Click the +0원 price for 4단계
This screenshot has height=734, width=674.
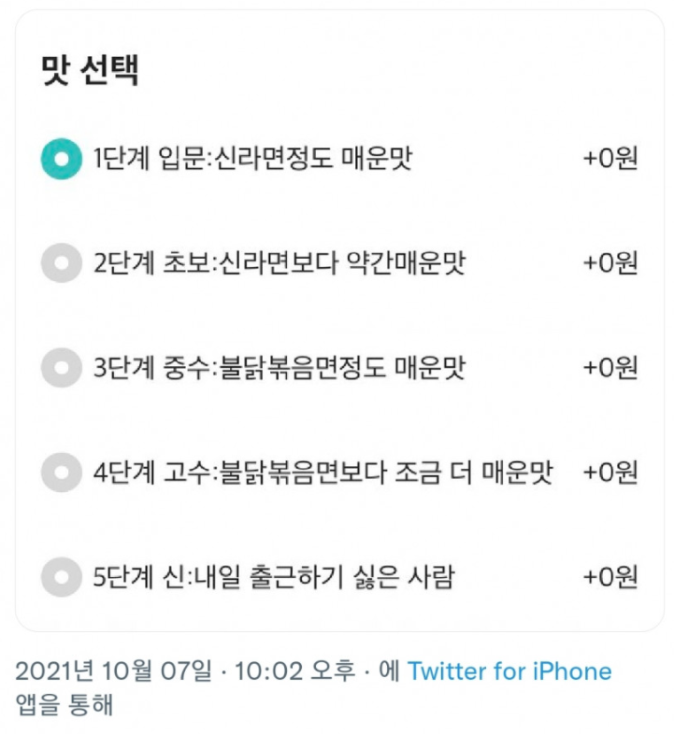click(610, 473)
